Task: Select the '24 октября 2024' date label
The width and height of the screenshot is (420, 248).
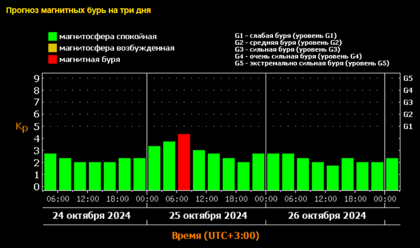Action: click(91, 216)
